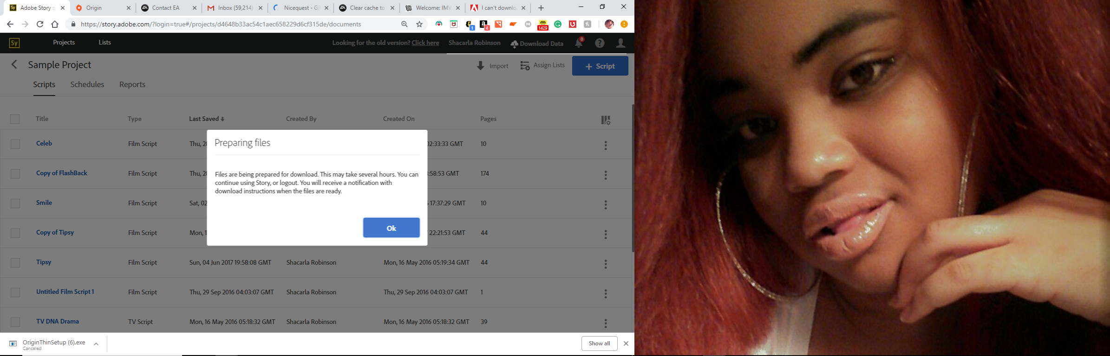
Task: Click the orange exclamation alert icon in Chrome
Action: [624, 24]
